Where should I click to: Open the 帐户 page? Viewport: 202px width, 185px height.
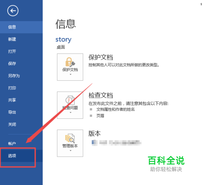click(x=21, y=144)
